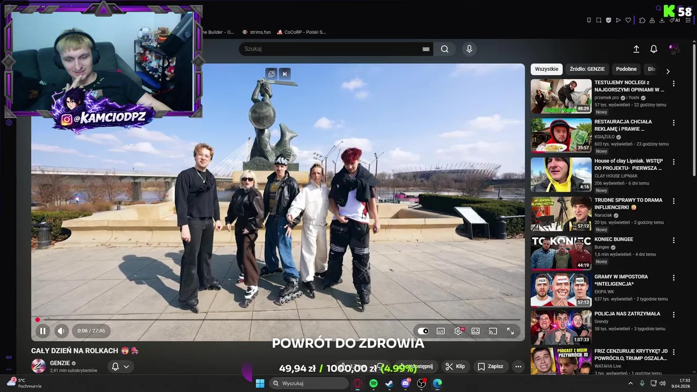Viewport: 697px width, 392px height.
Task: Show more filter chips with the right arrow
Action: tap(668, 71)
